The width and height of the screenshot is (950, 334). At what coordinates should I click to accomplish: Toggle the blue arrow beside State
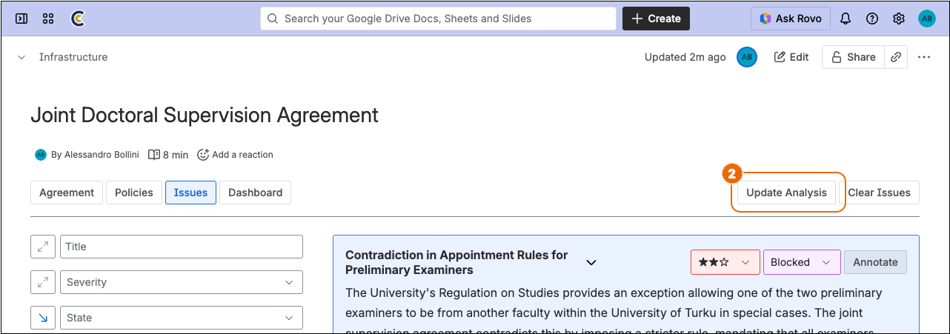(x=43, y=318)
